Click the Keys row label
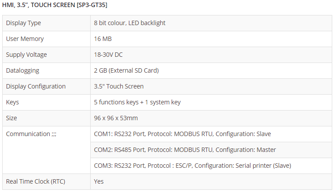This screenshot has width=334, height=192. tap(12, 102)
